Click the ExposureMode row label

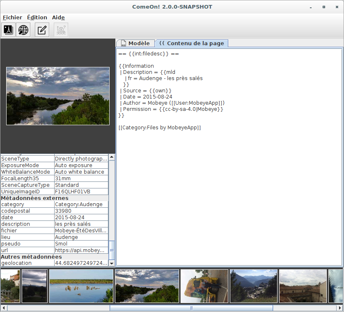click(28, 165)
